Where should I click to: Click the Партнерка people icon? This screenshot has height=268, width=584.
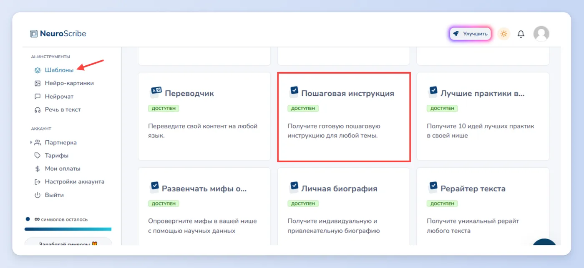click(38, 142)
